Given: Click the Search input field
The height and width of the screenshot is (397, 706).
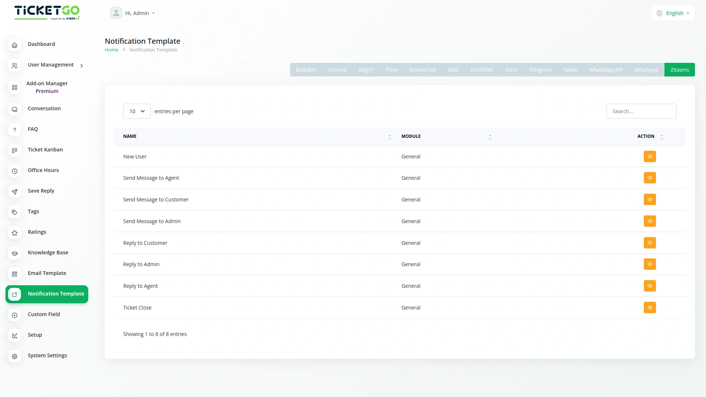Looking at the screenshot, I should point(641,111).
